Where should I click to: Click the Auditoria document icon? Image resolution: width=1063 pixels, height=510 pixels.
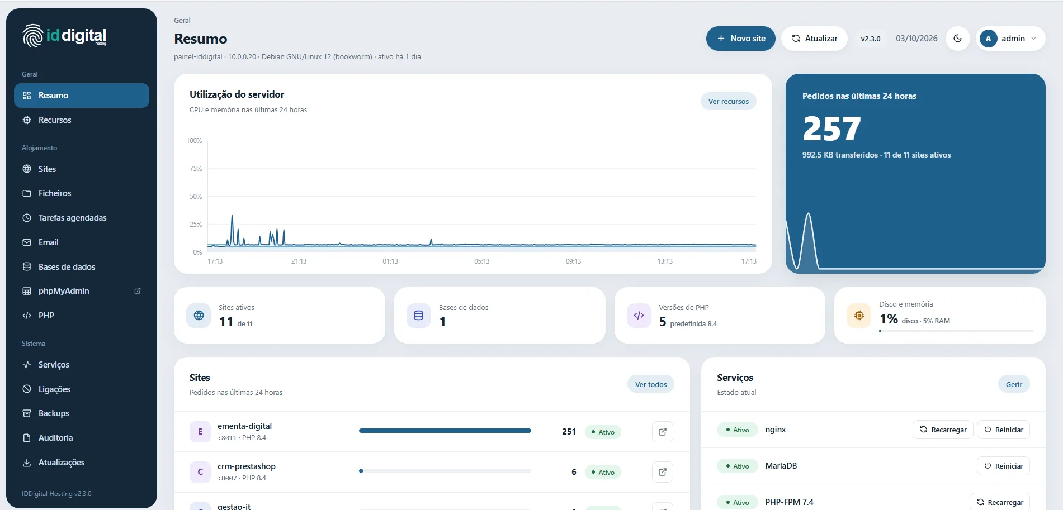[27, 438]
